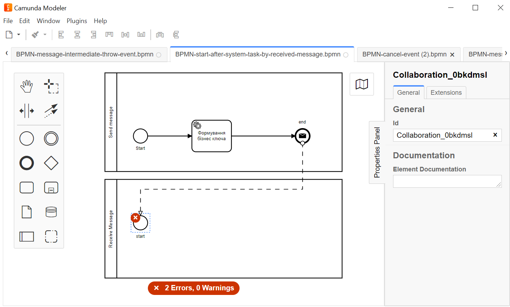Viewport: 510px width, 307px height.
Task: Open the 2 Errors, 0 Warnings button
Action: [x=194, y=288]
